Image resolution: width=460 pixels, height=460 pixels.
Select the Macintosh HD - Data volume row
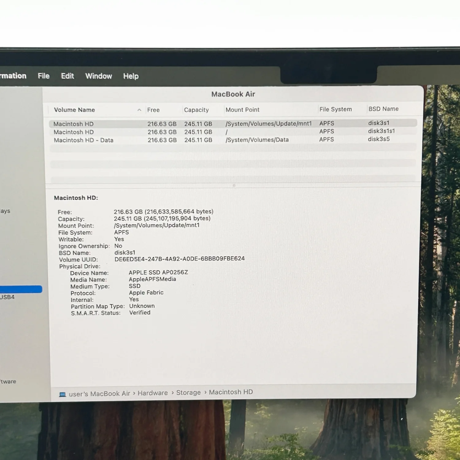tap(233, 140)
